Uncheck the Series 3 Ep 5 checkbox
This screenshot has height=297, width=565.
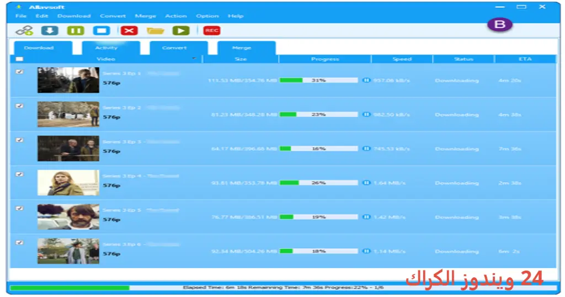pyautogui.click(x=19, y=208)
